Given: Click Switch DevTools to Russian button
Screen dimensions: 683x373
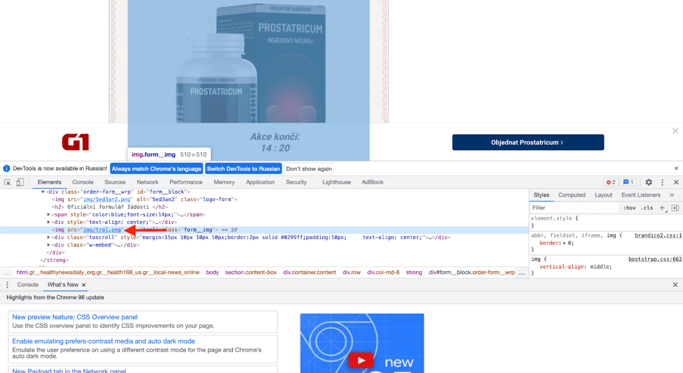Looking at the screenshot, I should [x=244, y=169].
